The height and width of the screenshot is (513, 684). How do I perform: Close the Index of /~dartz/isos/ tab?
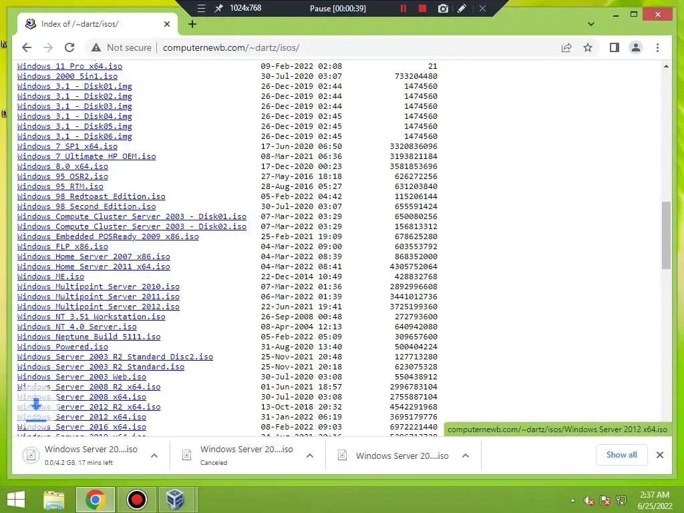pyautogui.click(x=166, y=24)
